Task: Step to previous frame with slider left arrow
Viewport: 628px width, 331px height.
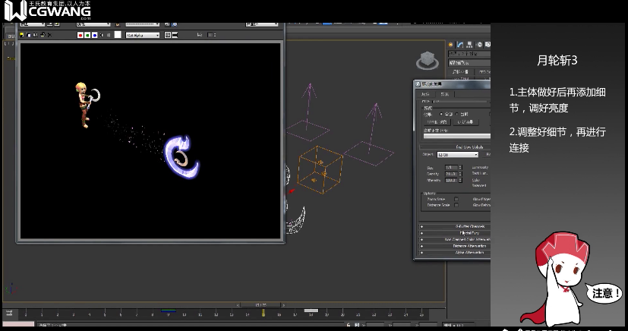Action: click(x=238, y=305)
